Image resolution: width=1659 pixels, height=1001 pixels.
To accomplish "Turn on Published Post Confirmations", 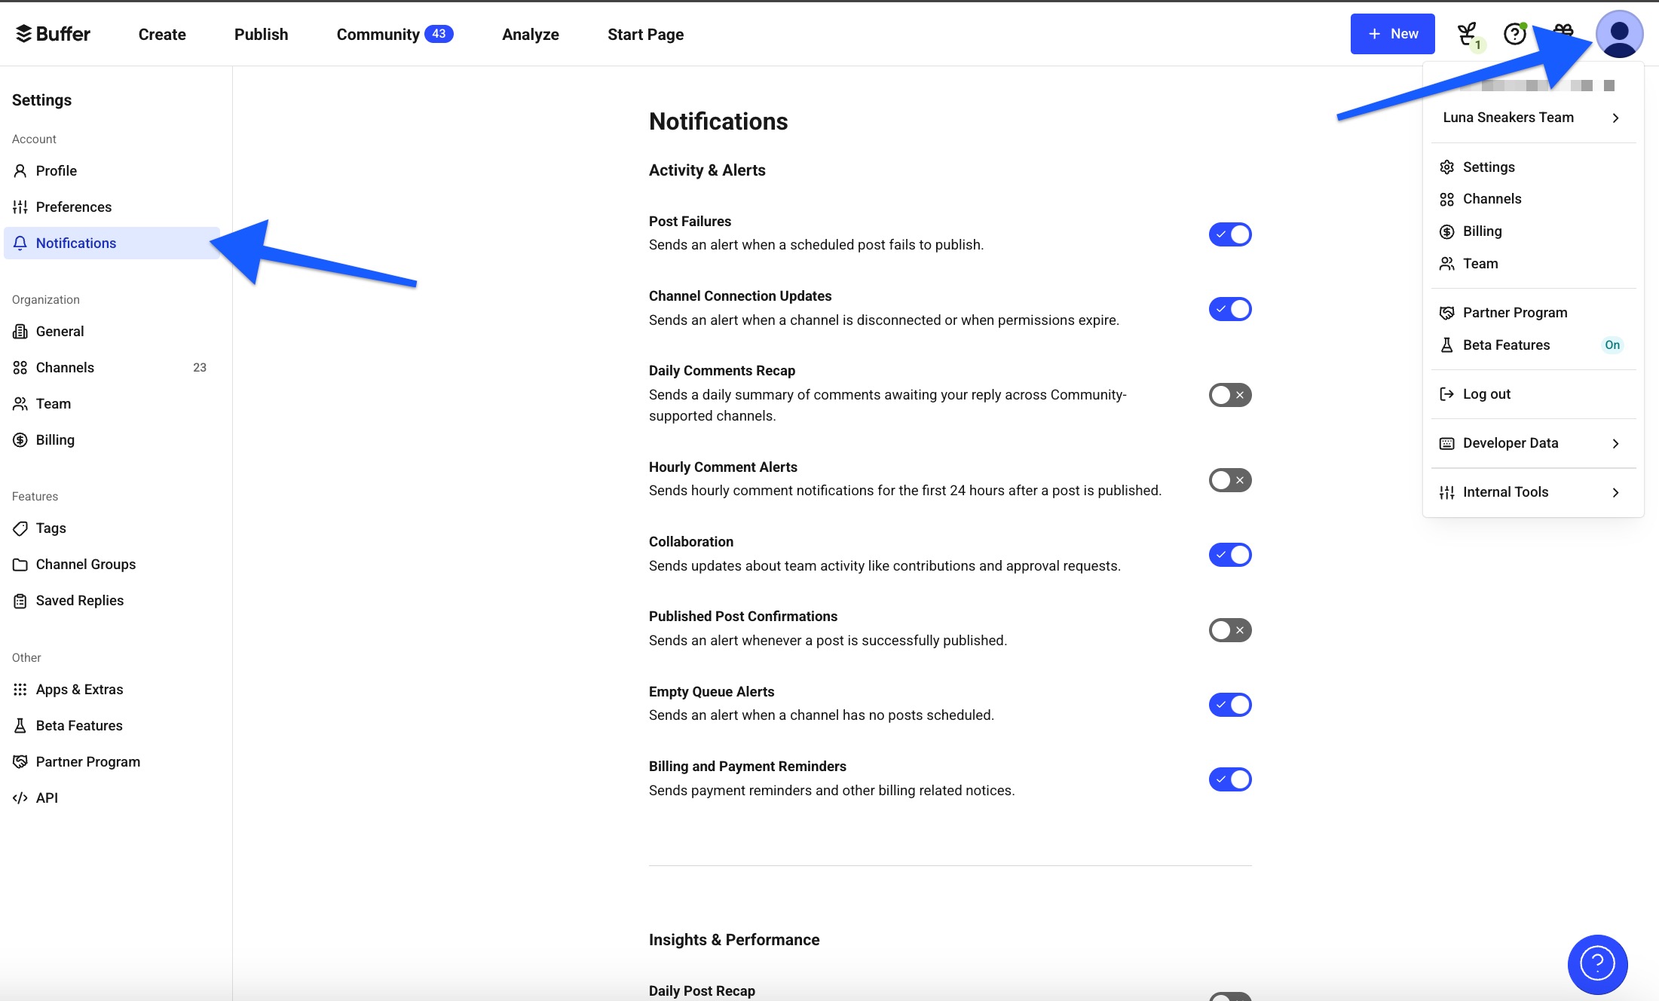I will tap(1229, 629).
